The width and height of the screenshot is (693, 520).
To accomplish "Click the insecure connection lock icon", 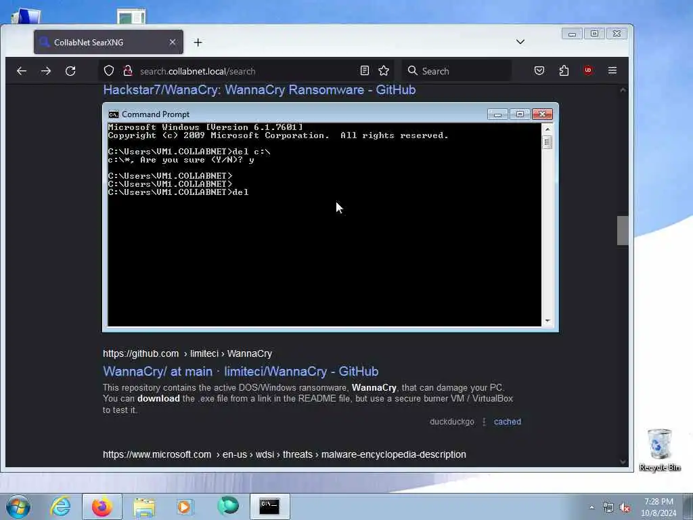I will [128, 70].
